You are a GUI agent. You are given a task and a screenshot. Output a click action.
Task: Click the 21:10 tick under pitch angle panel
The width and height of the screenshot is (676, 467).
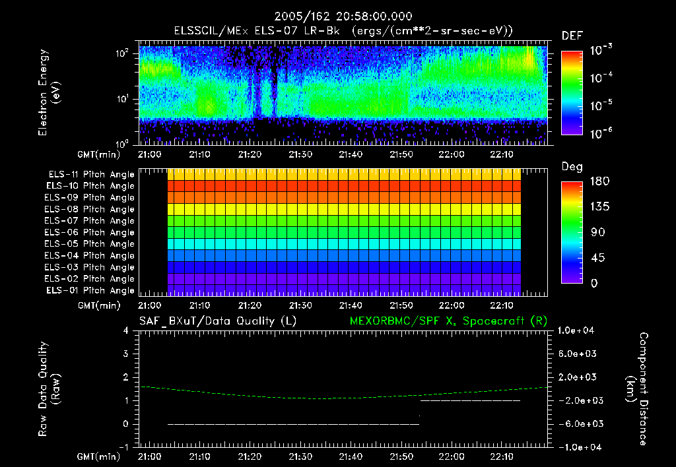(x=199, y=305)
